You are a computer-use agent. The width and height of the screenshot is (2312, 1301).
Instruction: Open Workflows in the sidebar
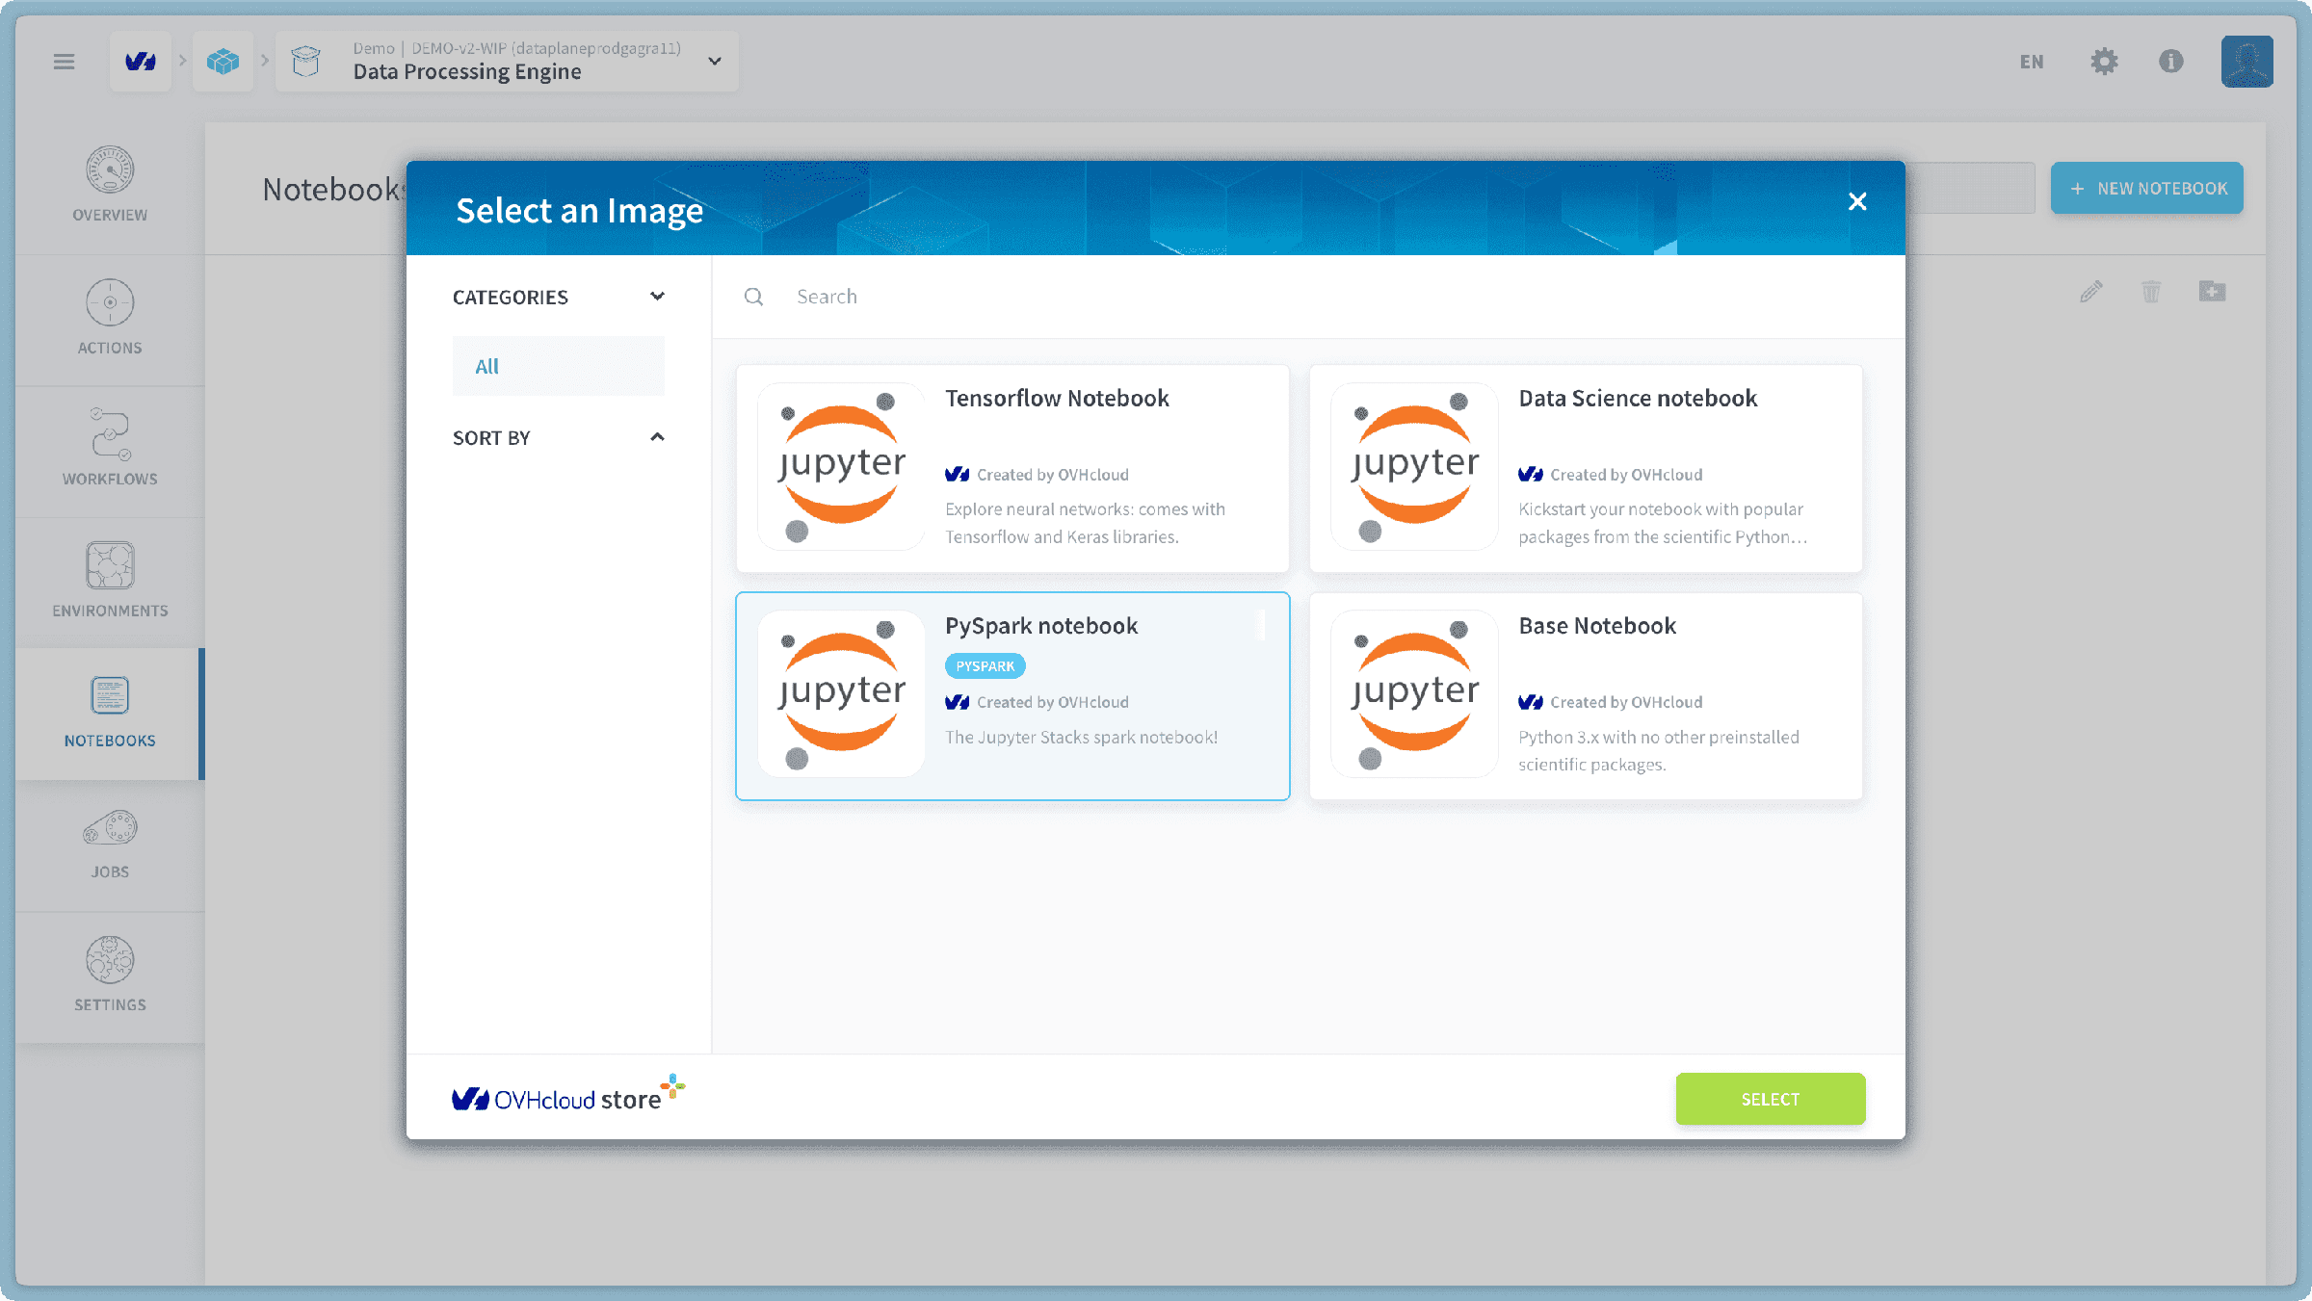(110, 451)
